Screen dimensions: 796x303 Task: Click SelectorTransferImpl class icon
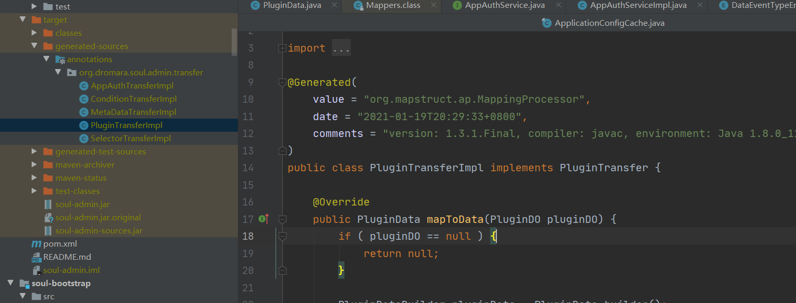click(x=83, y=138)
